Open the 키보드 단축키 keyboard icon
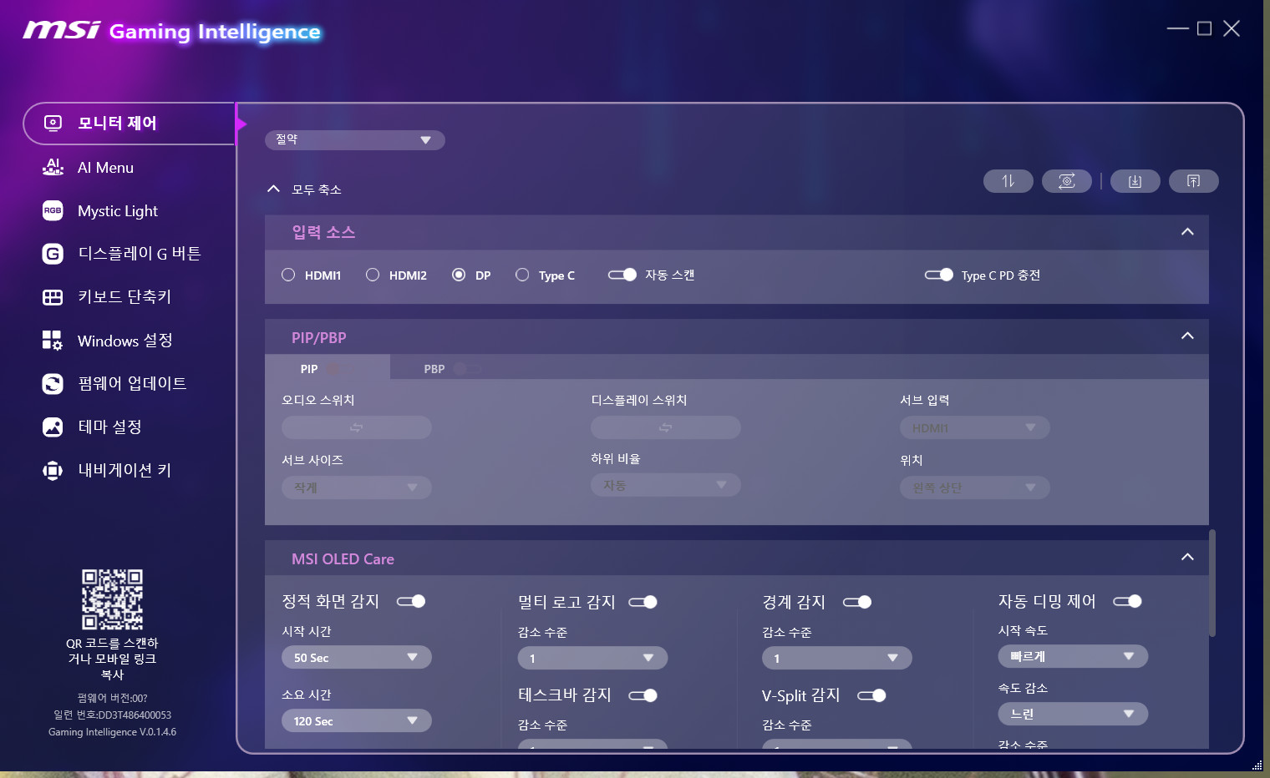The image size is (1270, 778). pos(53,297)
